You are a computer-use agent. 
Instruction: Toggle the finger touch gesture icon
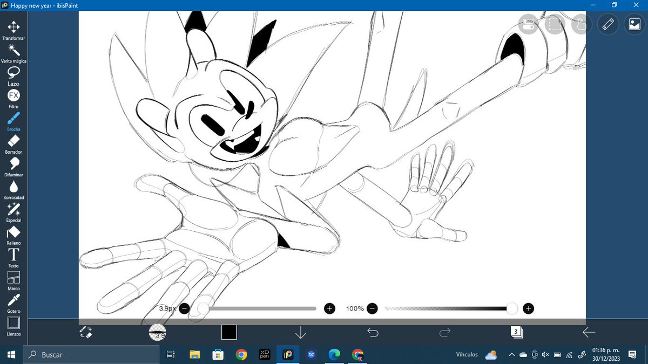[x=582, y=24]
